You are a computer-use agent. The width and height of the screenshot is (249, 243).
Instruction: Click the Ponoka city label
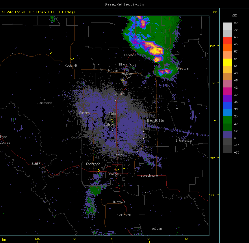(x=139, y=39)
